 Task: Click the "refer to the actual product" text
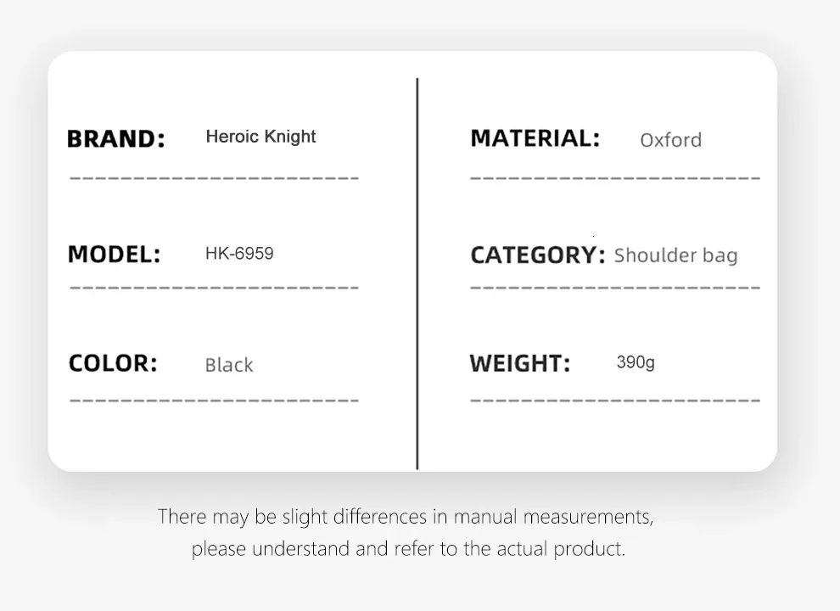(x=509, y=548)
